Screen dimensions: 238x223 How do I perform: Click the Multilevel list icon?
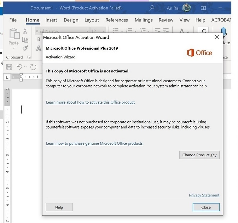click(143, 30)
